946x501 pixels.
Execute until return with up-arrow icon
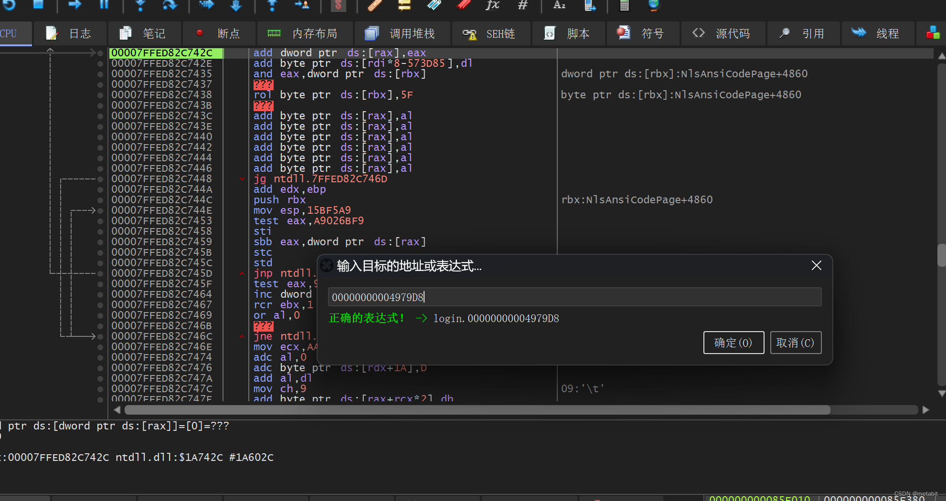271,6
